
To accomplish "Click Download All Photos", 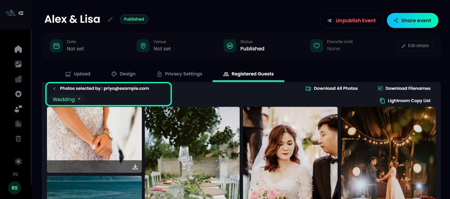I will point(332,88).
